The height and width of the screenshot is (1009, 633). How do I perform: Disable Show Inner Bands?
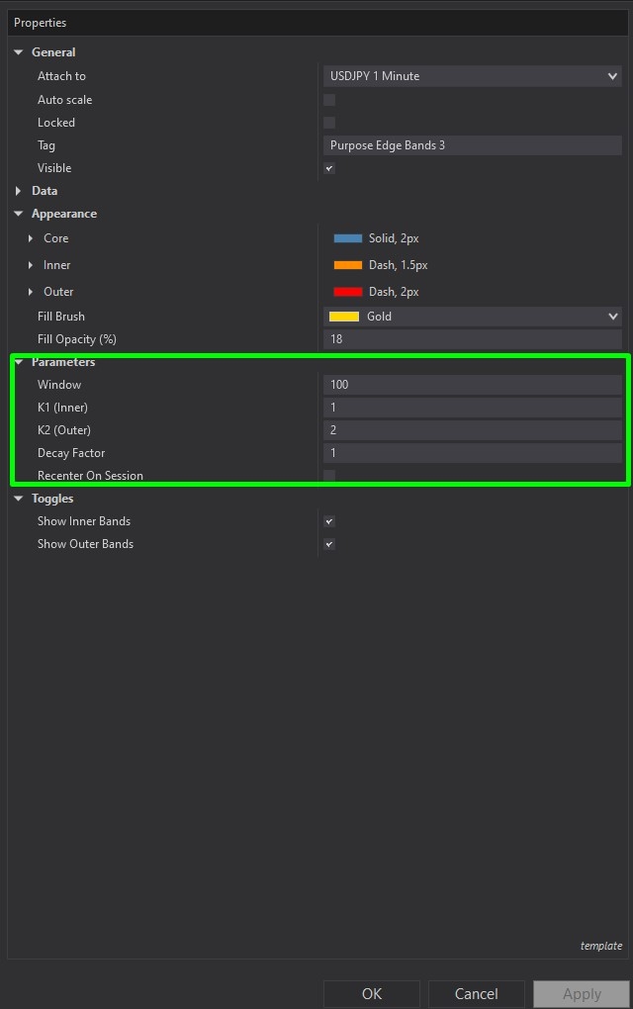tap(329, 521)
